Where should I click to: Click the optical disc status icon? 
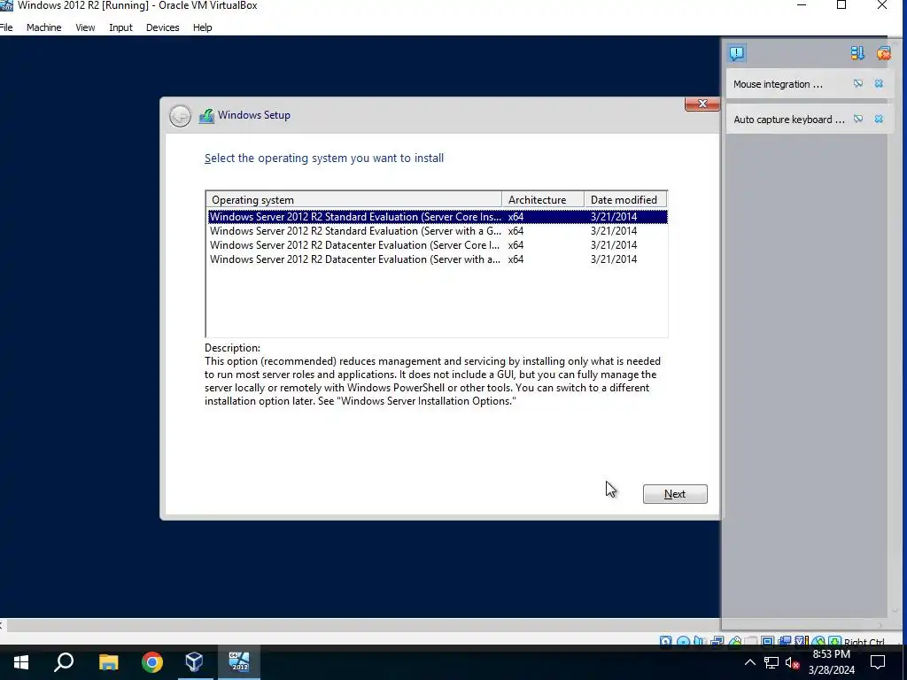[683, 641]
